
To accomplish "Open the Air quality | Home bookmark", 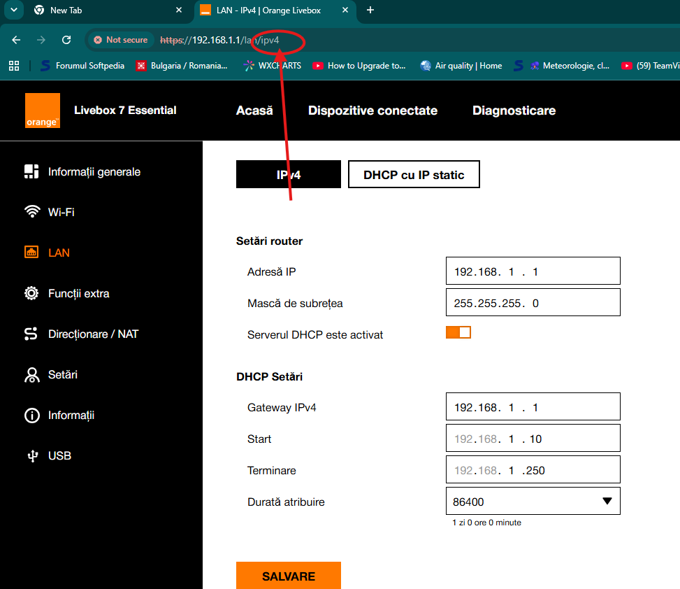I will point(461,66).
